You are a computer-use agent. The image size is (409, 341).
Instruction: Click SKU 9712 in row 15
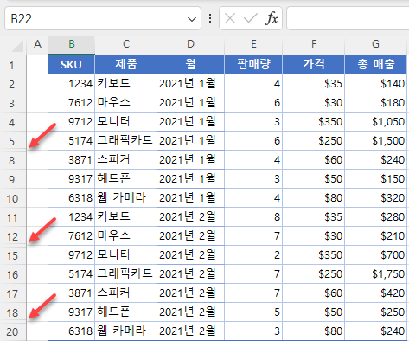[72, 255]
